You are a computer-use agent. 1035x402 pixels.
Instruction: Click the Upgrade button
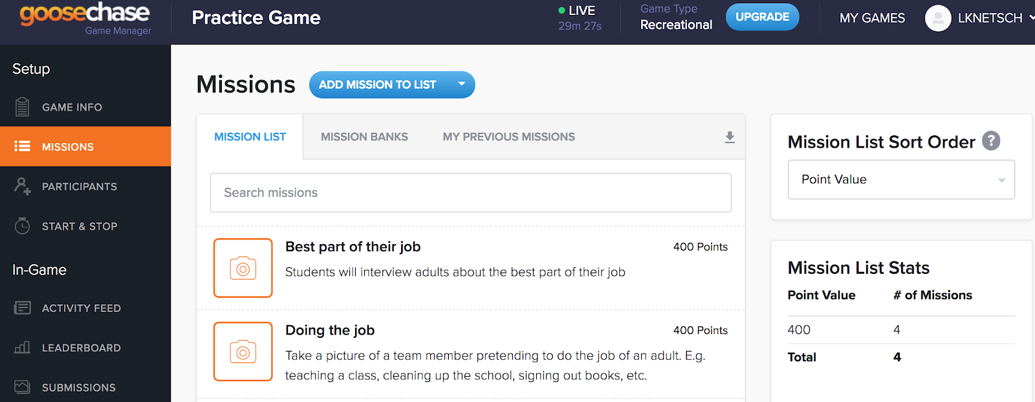(762, 17)
